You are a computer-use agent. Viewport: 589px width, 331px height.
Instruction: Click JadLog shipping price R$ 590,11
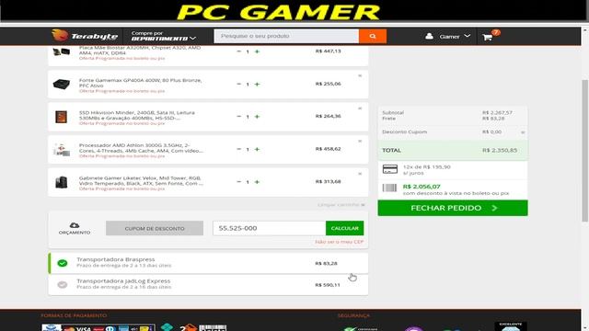pyautogui.click(x=328, y=285)
